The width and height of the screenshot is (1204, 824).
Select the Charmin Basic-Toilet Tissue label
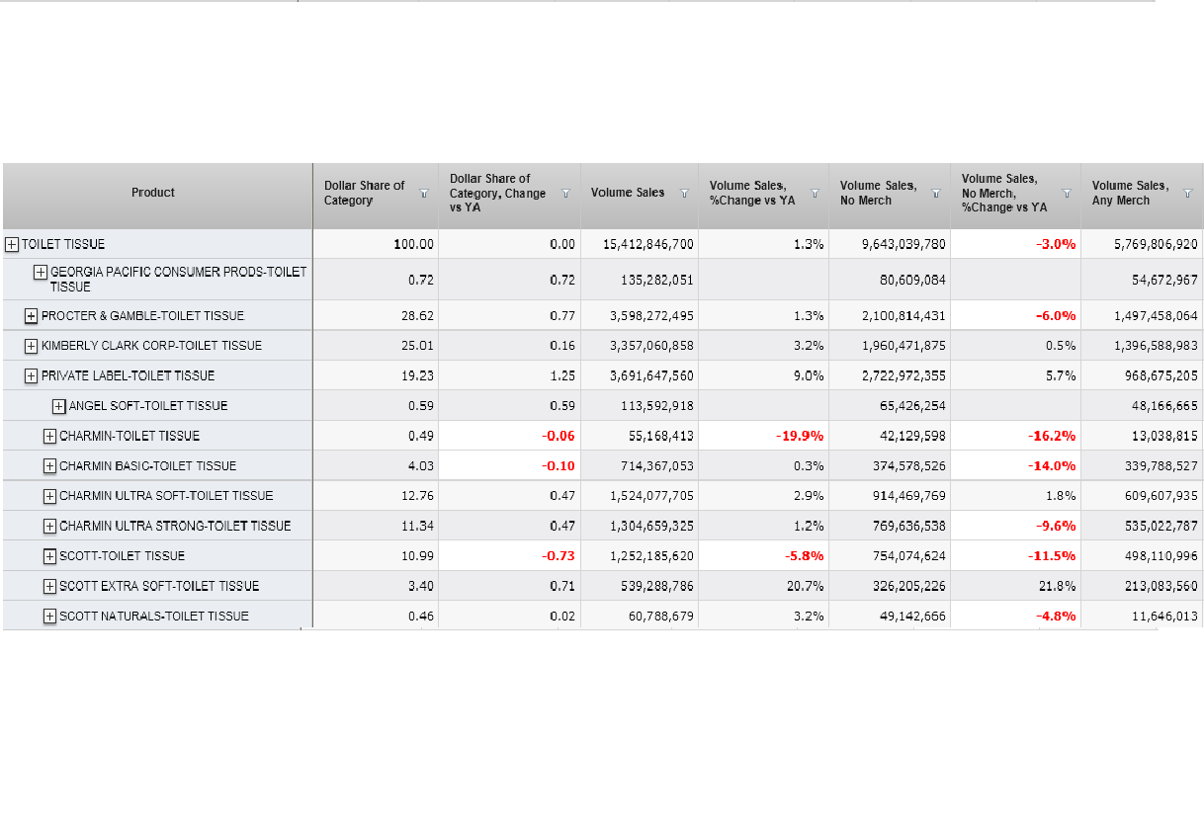pyautogui.click(x=147, y=465)
